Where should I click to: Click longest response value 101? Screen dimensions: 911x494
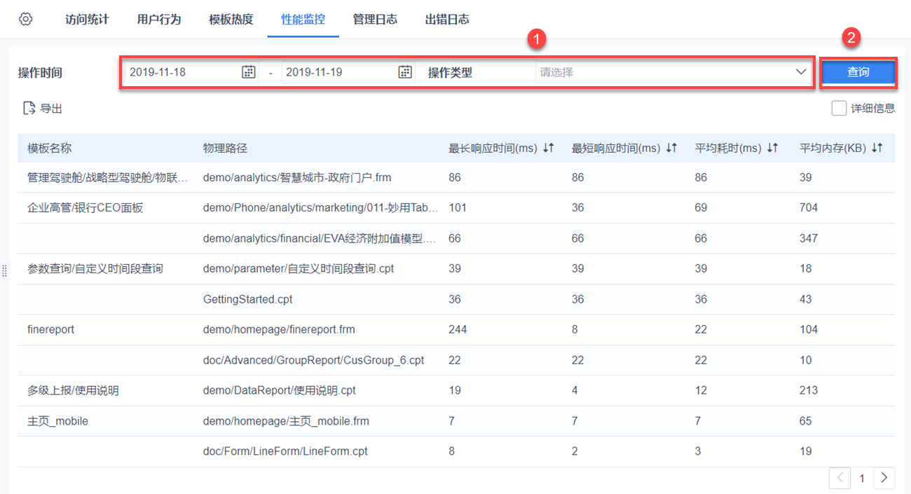click(x=458, y=207)
